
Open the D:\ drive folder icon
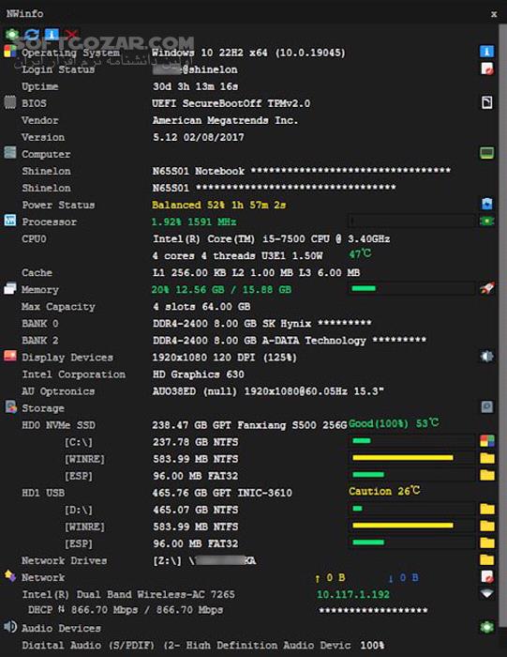(x=486, y=509)
